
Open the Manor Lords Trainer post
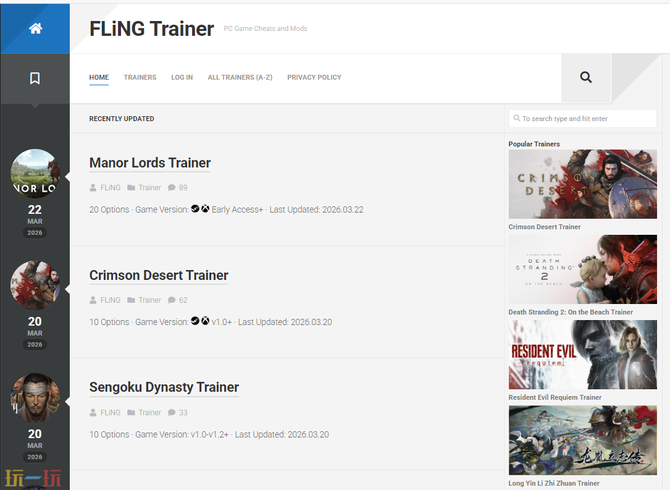coord(149,163)
